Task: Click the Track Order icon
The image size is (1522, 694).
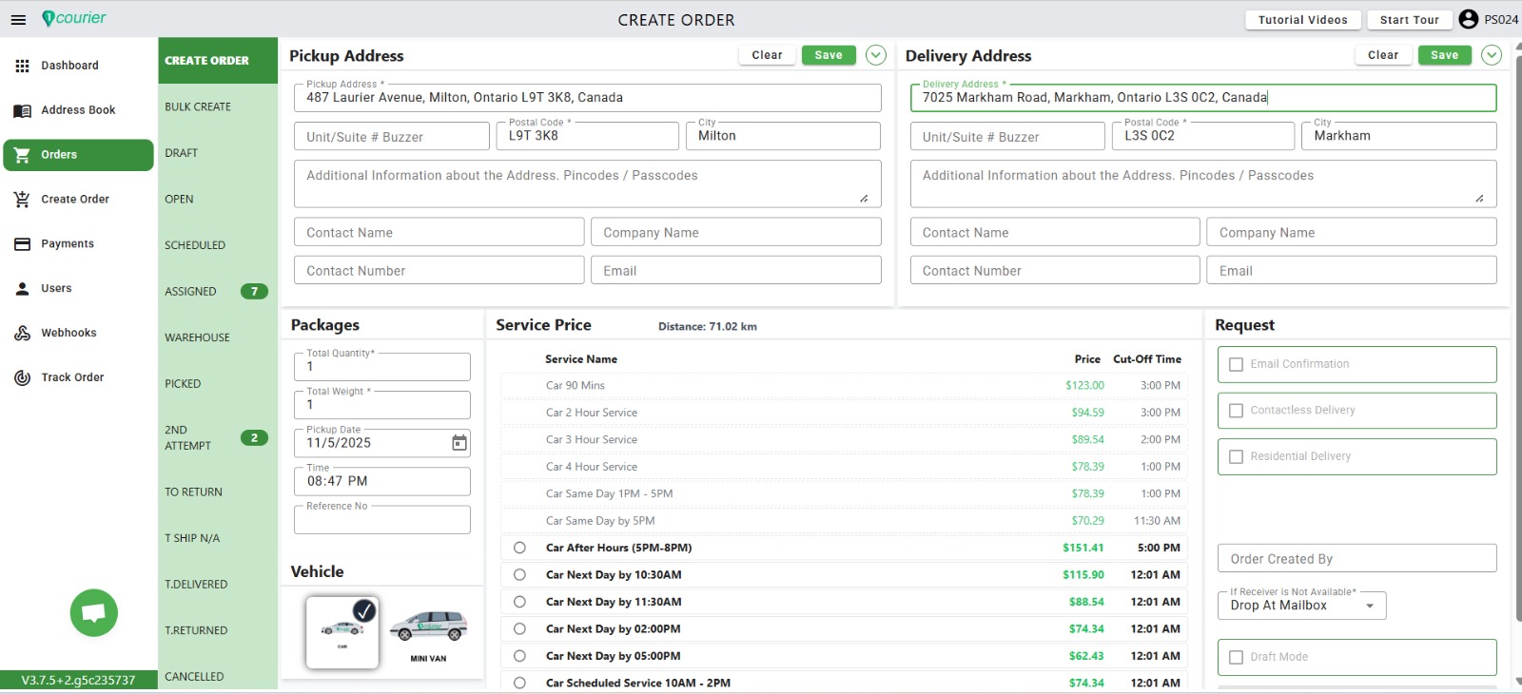Action: (22, 377)
